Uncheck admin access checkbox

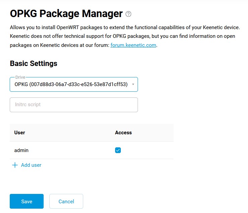tap(118, 150)
